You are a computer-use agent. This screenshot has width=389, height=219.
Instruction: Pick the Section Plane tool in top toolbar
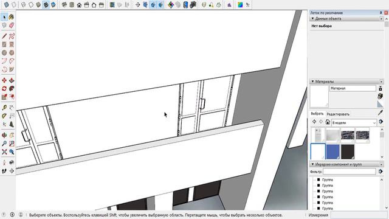pos(138,5)
